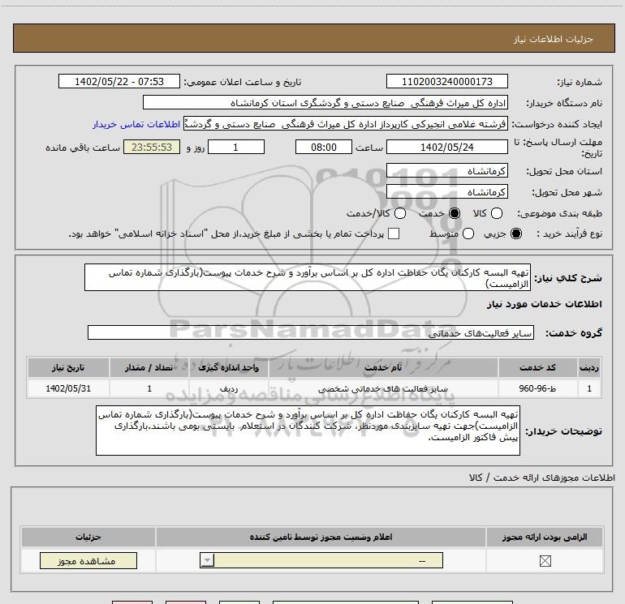The height and width of the screenshot is (604, 625).
Task: Click the delivery province field کرمانشاه
Action: pos(446,171)
